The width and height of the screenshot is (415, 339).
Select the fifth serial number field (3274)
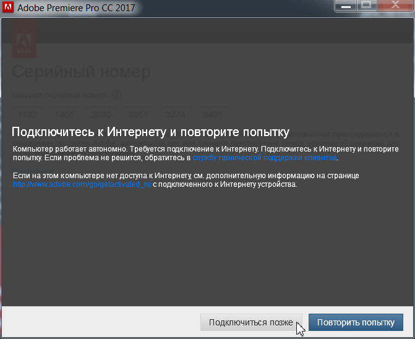(x=175, y=114)
